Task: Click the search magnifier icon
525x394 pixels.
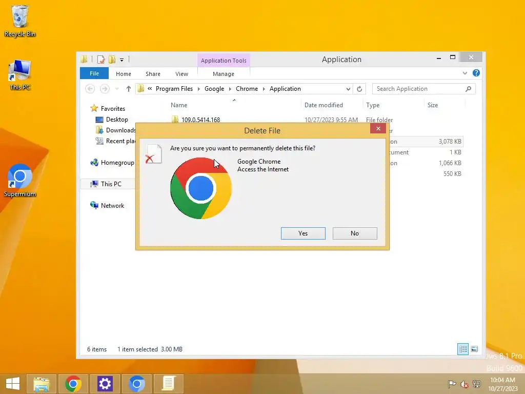Action: point(469,89)
